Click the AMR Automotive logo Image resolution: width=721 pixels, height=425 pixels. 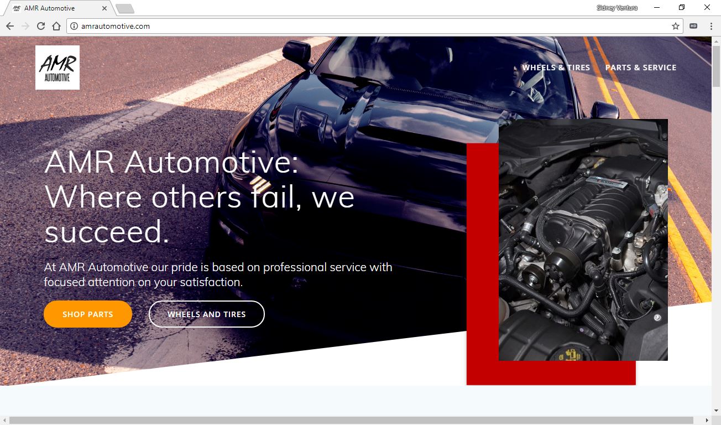coord(58,68)
